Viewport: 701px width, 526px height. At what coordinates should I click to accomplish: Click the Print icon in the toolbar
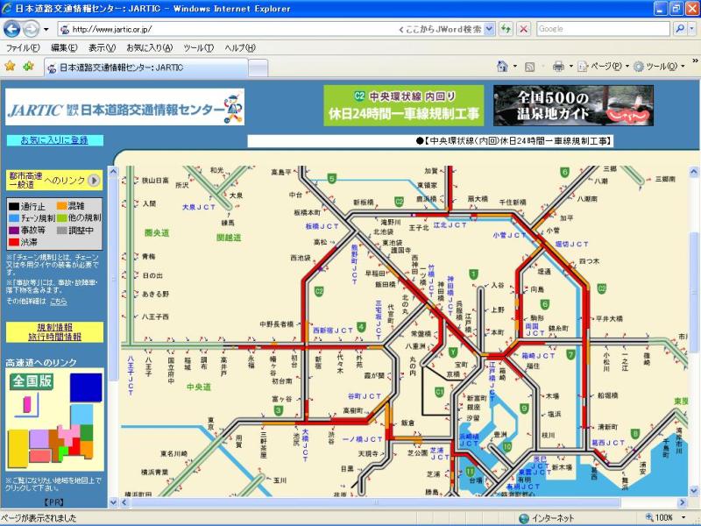point(558,67)
